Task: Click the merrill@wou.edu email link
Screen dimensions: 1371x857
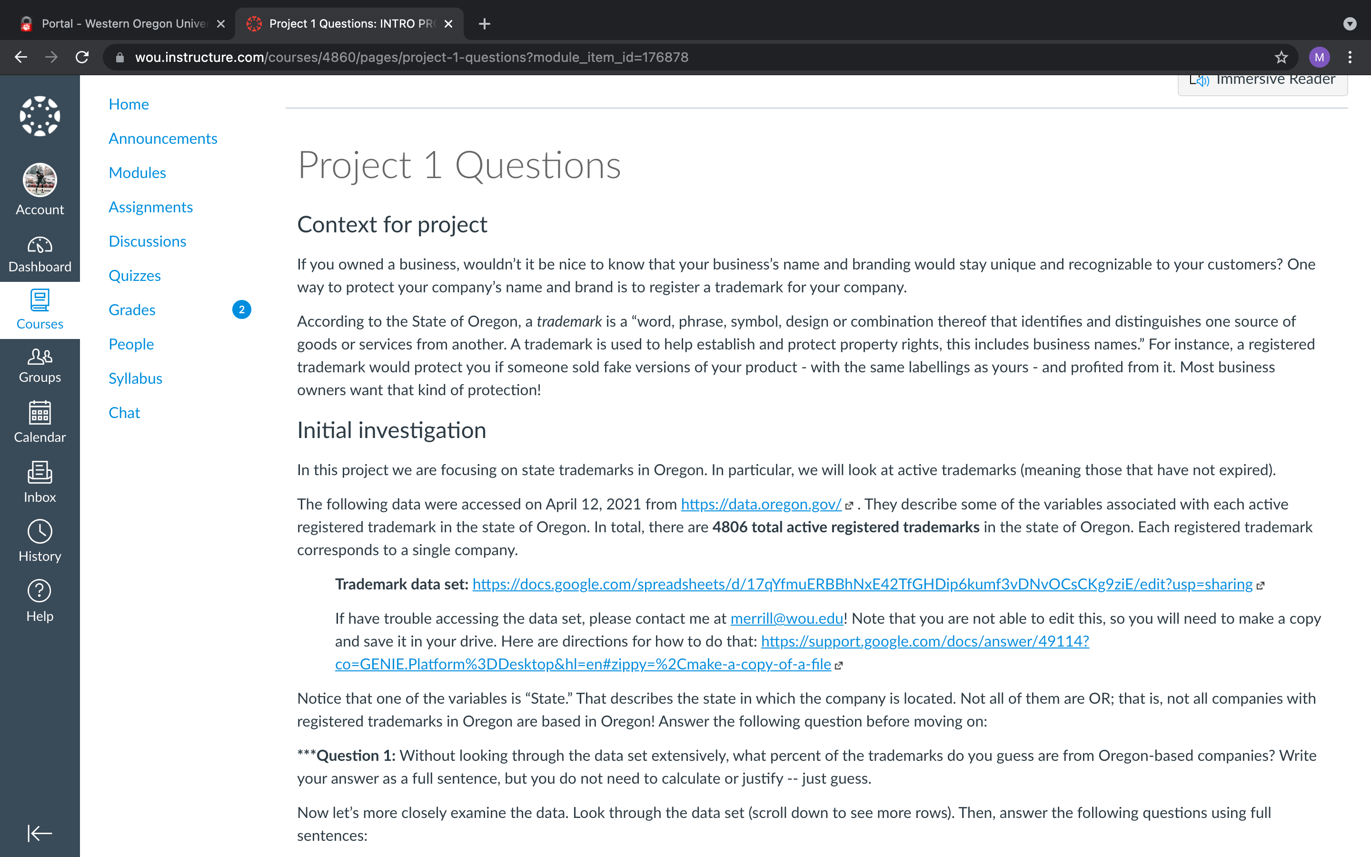Action: coord(786,618)
